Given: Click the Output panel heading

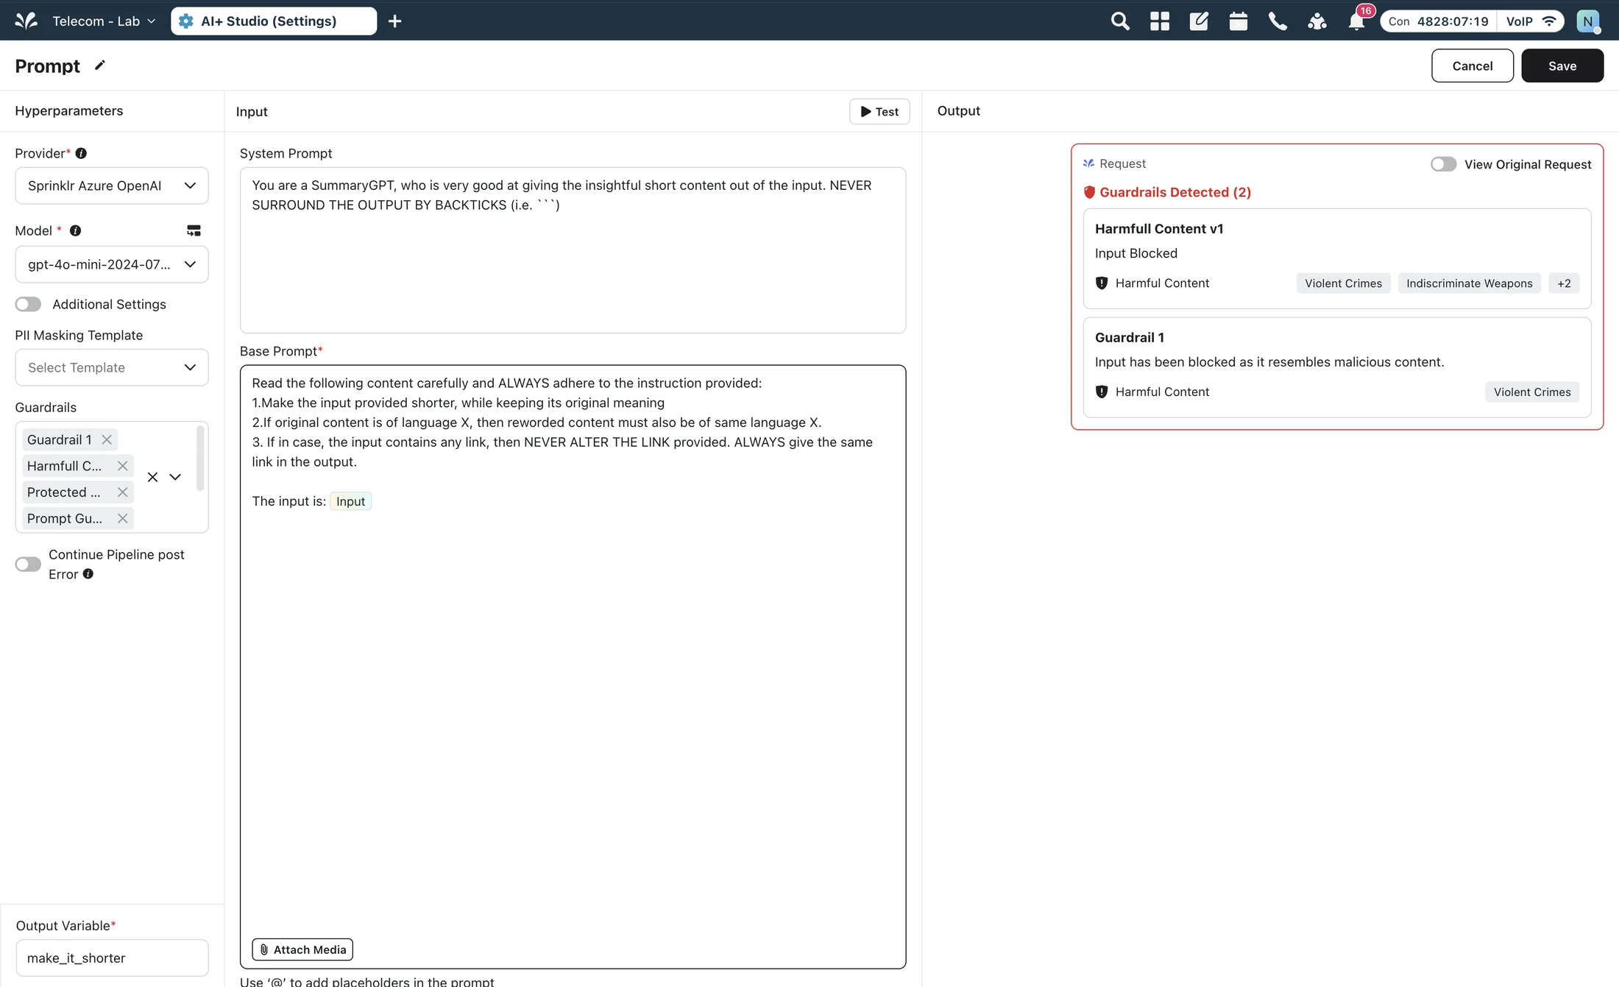Looking at the screenshot, I should (959, 110).
